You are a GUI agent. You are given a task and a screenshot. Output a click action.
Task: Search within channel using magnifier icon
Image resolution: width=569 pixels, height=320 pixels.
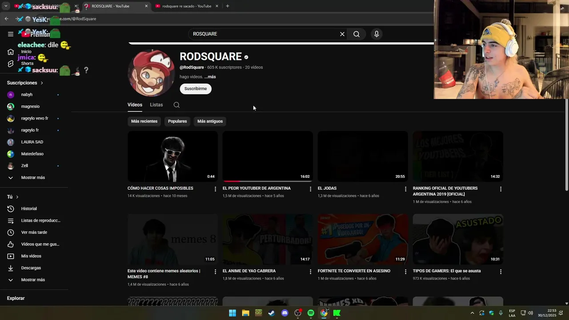(x=176, y=105)
